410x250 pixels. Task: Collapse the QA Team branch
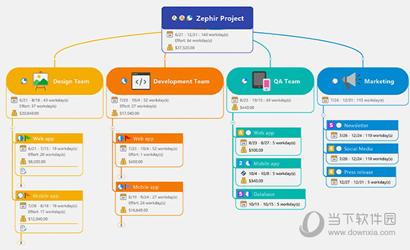pyautogui.click(x=233, y=122)
